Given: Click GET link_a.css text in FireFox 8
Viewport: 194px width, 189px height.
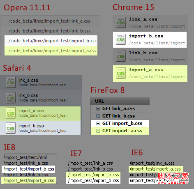Looking at the screenshot, I should tap(118, 108).
